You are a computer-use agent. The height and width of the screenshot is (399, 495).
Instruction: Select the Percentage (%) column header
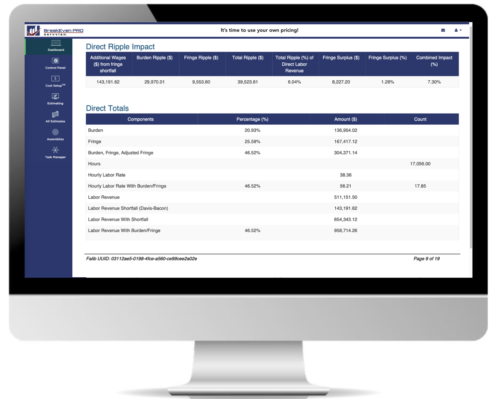click(252, 119)
